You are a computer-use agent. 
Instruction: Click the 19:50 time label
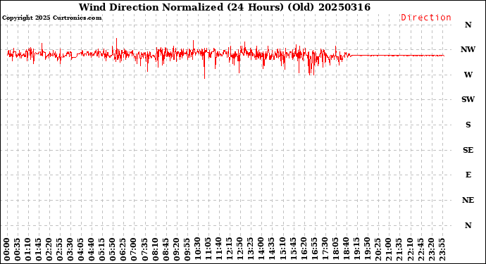(x=367, y=249)
